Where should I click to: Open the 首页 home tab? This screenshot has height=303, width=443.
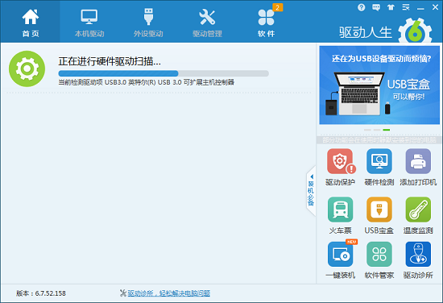(31, 22)
